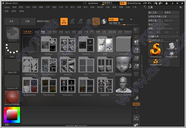186x128 pixels.
Task: Toggle the orange 菜单 button in title bar
Action: [123, 3]
